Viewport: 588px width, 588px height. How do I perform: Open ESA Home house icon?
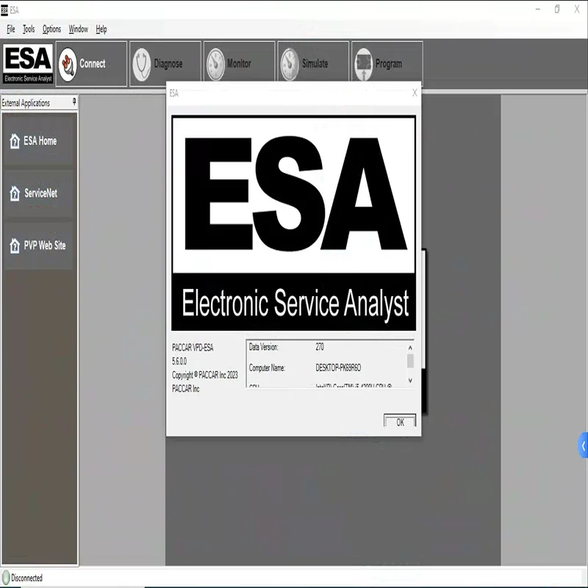pyautogui.click(x=15, y=141)
